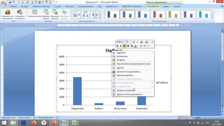
Task: Expand chart styles gallery more arrow
Action: 212,18
